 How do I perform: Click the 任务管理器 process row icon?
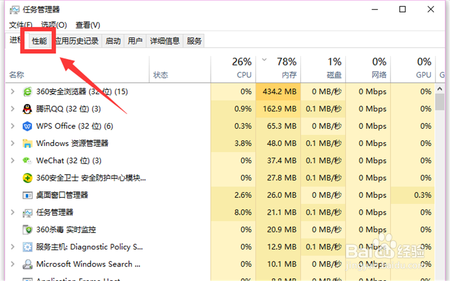(27, 213)
